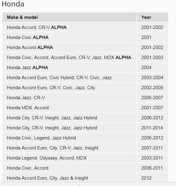Click the Honda section heading
The width and height of the screenshot is (176, 186).
coord(13,4)
